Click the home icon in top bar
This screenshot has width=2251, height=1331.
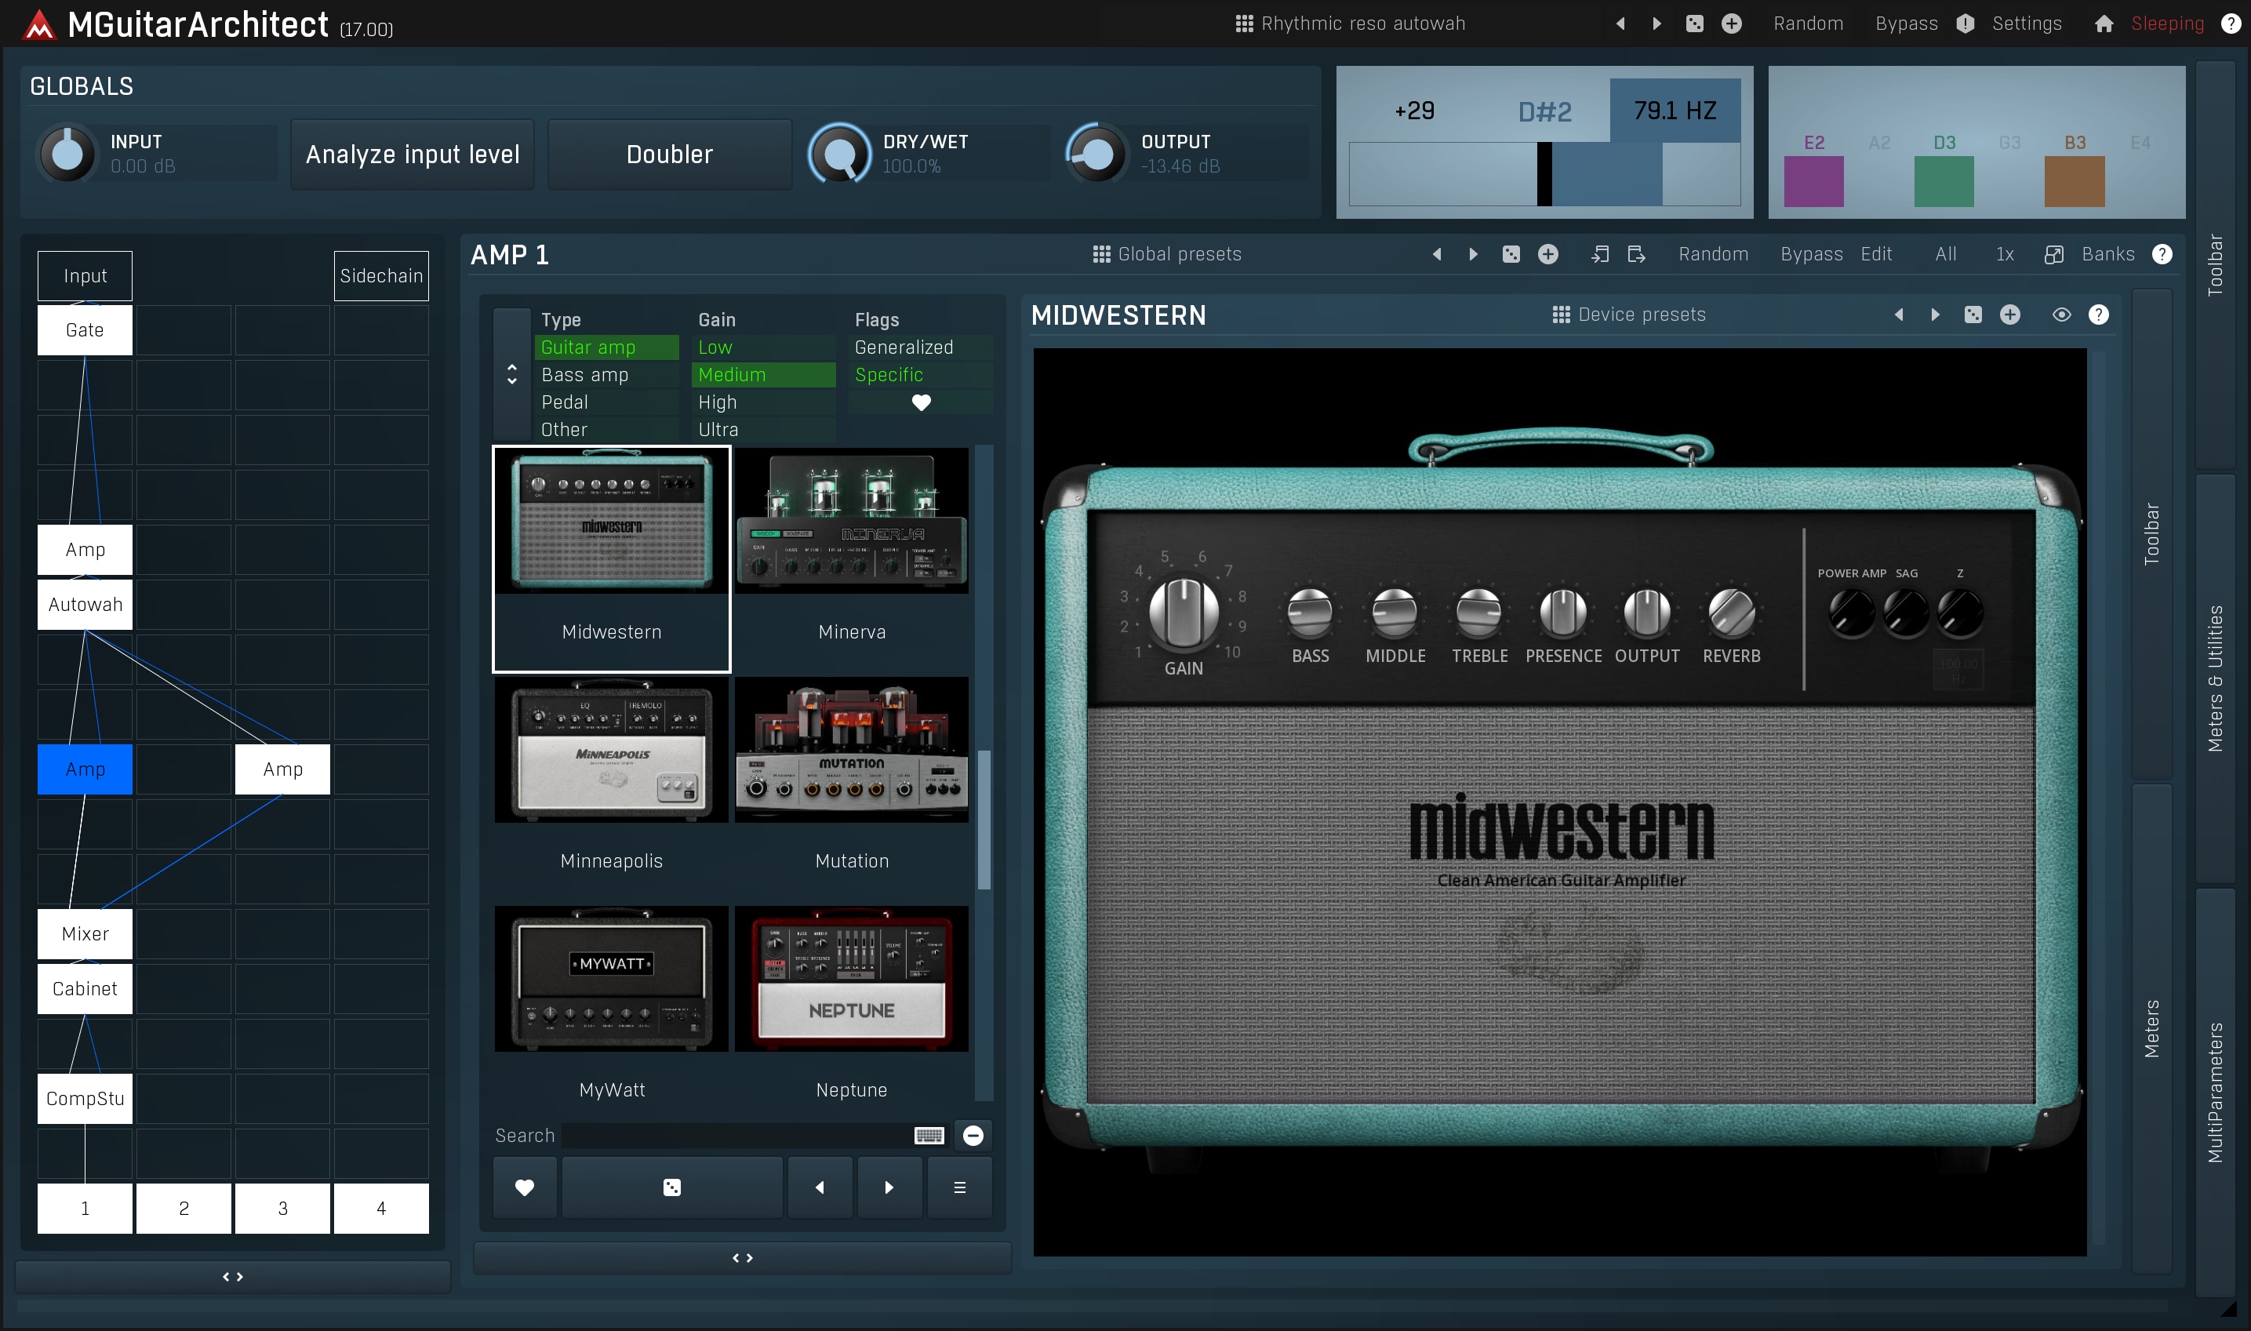[2103, 24]
